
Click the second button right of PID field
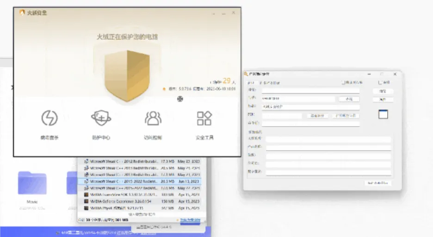(346, 115)
